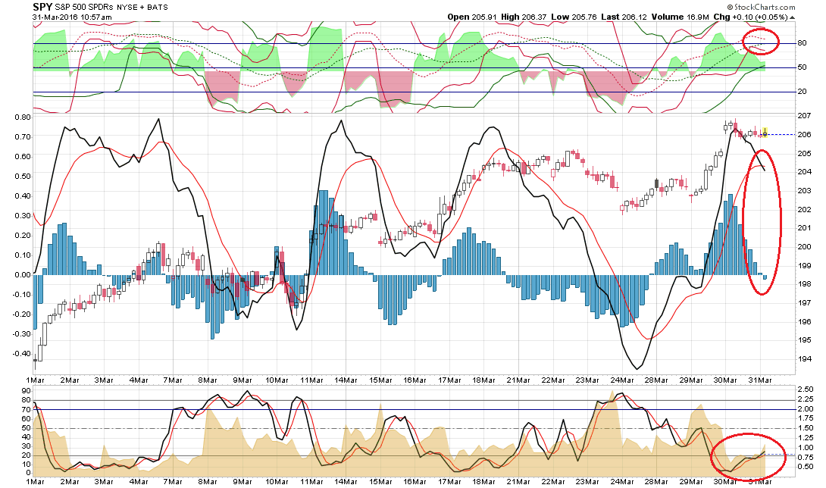This screenshot has height=488, width=826.
Task: Click the Low 205.76 value
Action: (574, 17)
